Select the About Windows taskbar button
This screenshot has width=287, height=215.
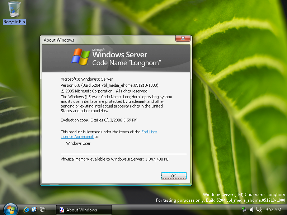pos(84,210)
